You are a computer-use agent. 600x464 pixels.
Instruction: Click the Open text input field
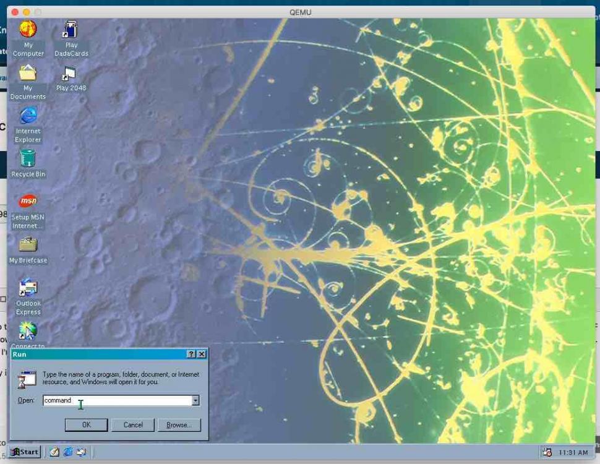click(x=118, y=401)
